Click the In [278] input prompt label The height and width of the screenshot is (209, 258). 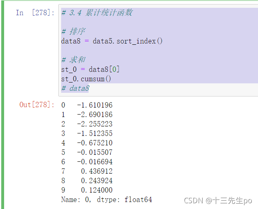[35, 13]
